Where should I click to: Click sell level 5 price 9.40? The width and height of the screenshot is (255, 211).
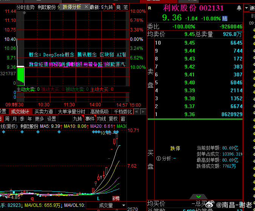click(190, 82)
